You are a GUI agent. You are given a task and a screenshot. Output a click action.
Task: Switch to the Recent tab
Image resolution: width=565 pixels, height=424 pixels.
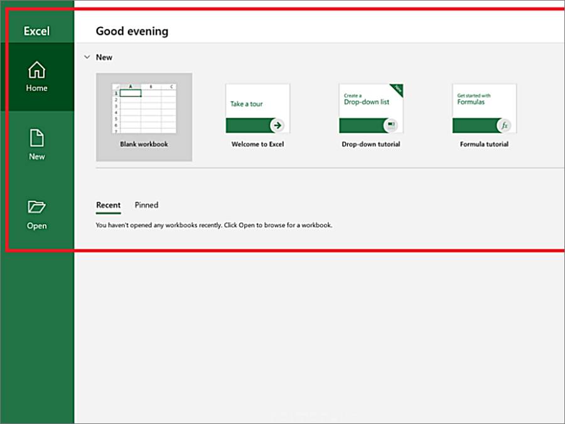108,205
